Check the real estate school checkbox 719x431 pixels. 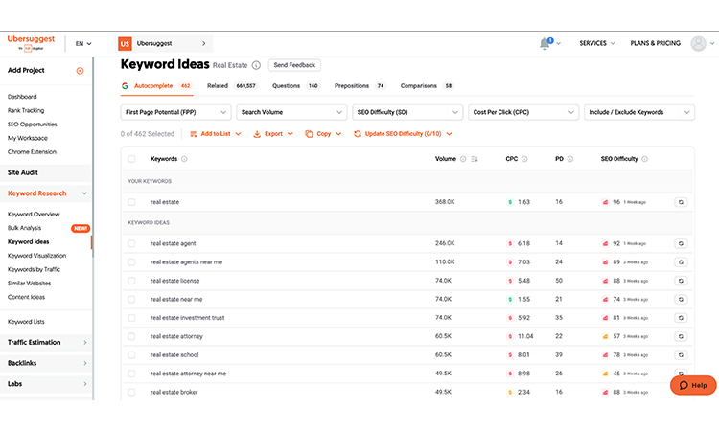(x=131, y=355)
